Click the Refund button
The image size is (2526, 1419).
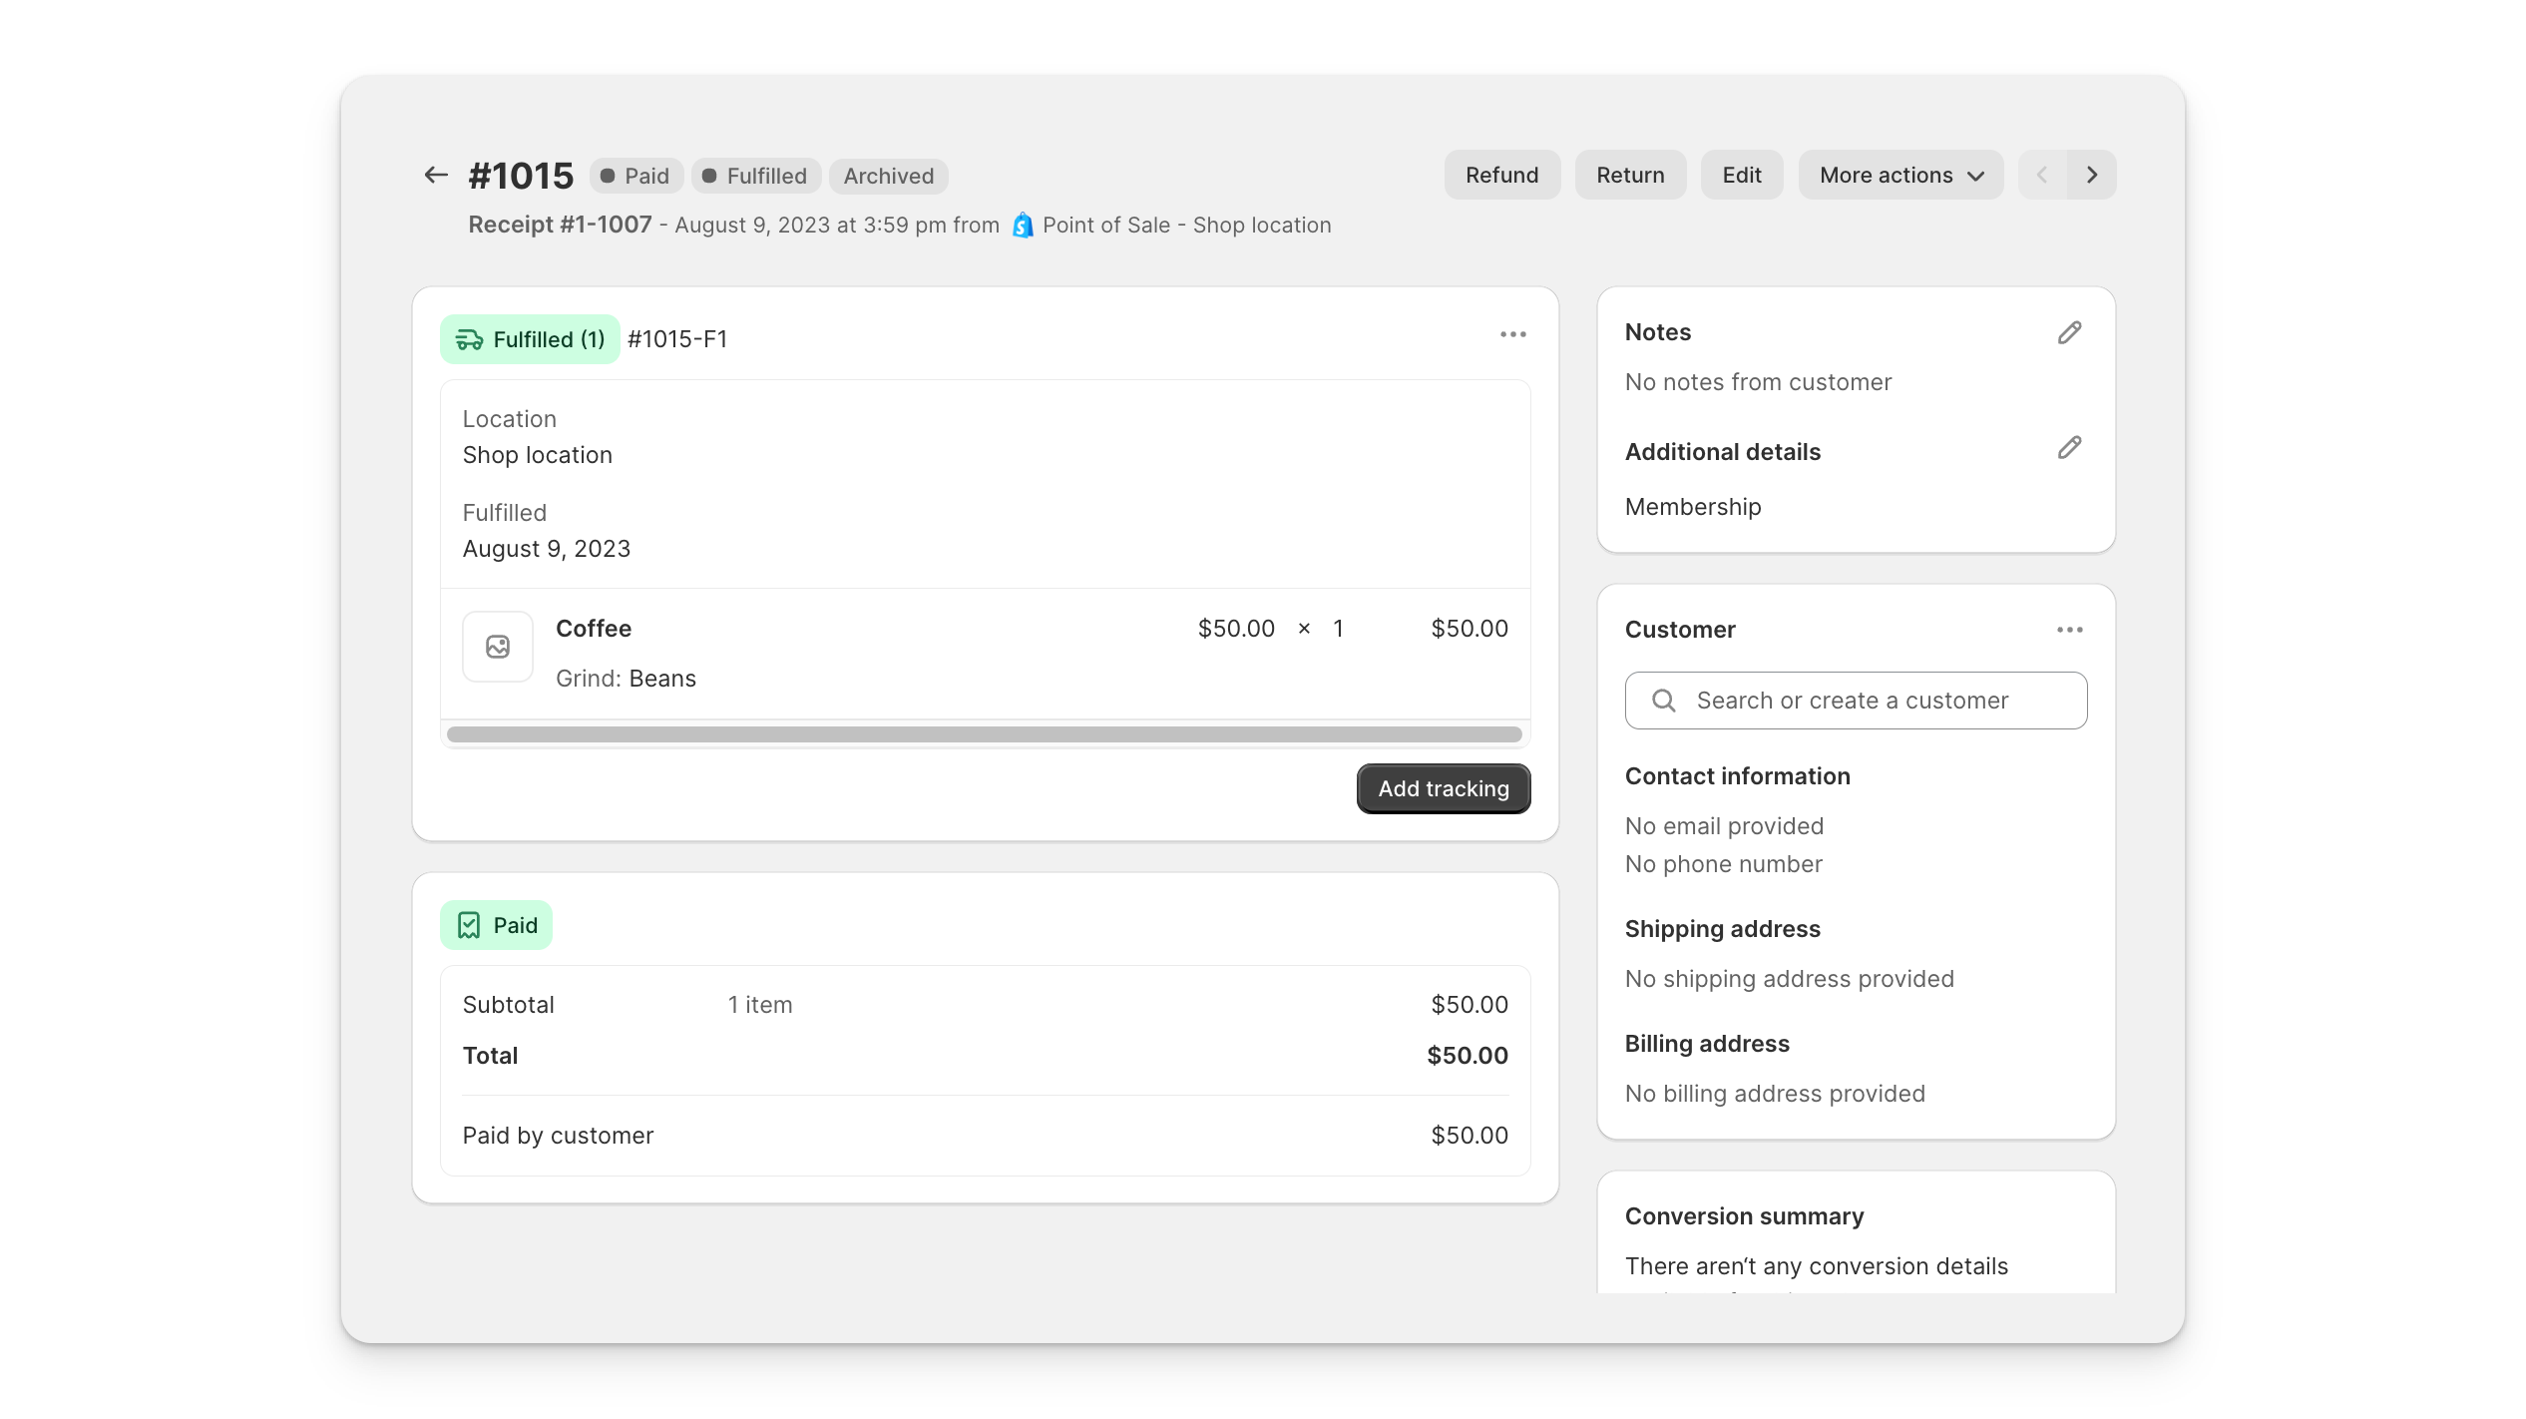pyautogui.click(x=1500, y=176)
